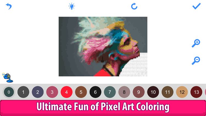Zoom out with magnifier minus icon
This screenshot has height=116, width=206.
click(196, 61)
